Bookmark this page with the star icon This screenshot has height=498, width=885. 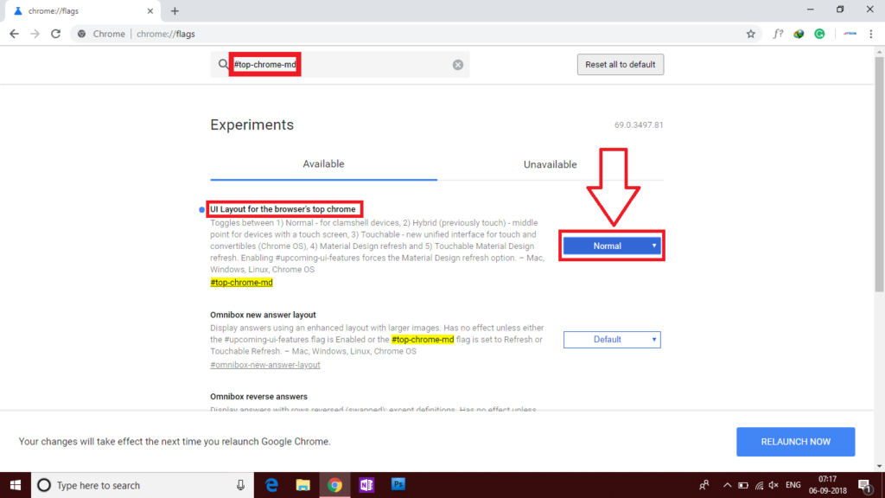[x=750, y=34]
